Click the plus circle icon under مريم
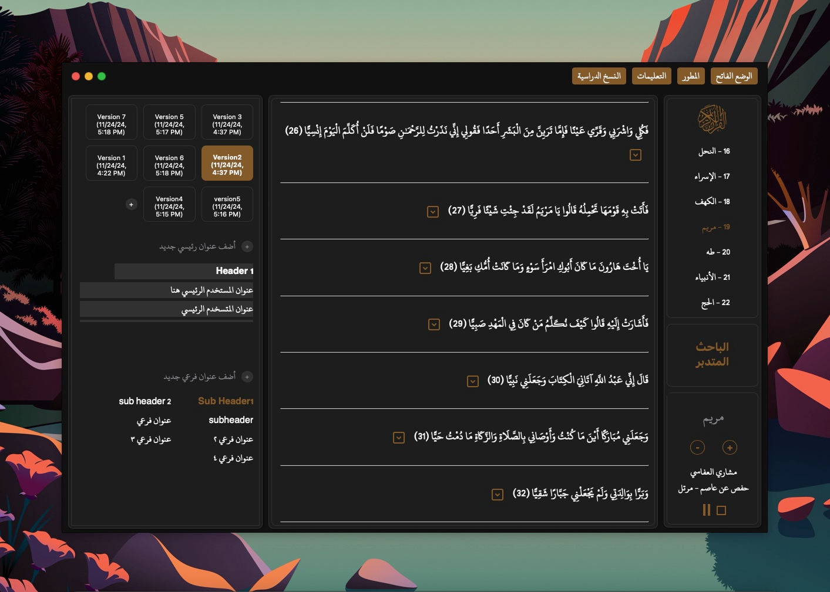The width and height of the screenshot is (830, 592). pos(730,448)
